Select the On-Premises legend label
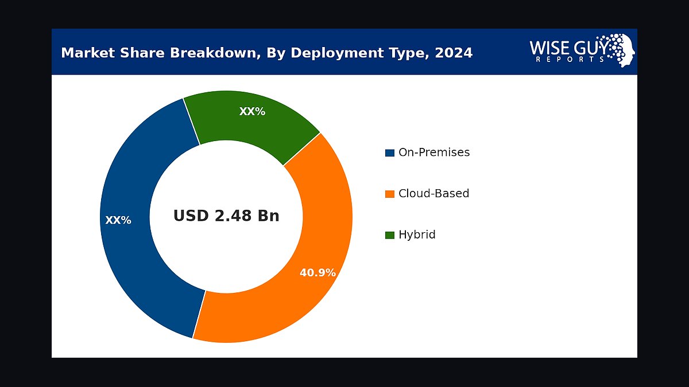This screenshot has height=387, width=689. tap(434, 153)
